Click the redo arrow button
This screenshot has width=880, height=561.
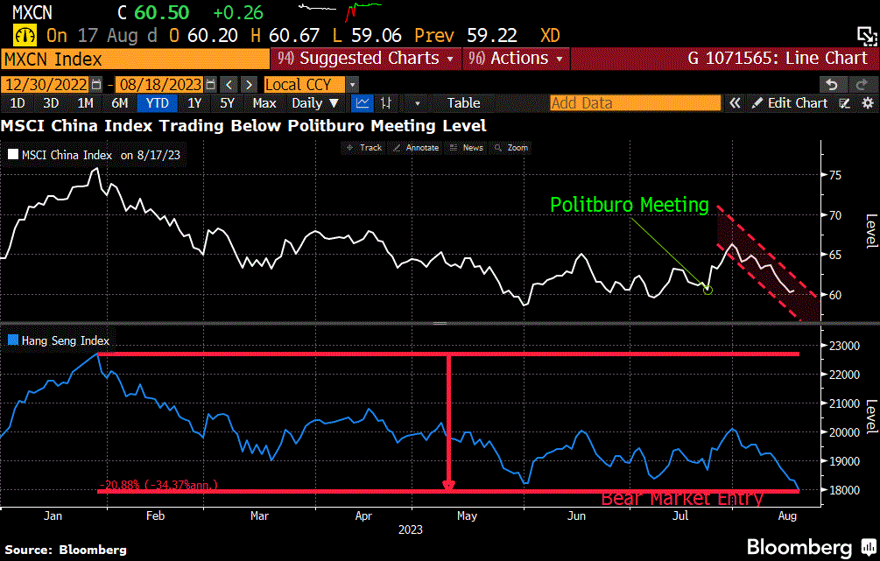pos(862,85)
